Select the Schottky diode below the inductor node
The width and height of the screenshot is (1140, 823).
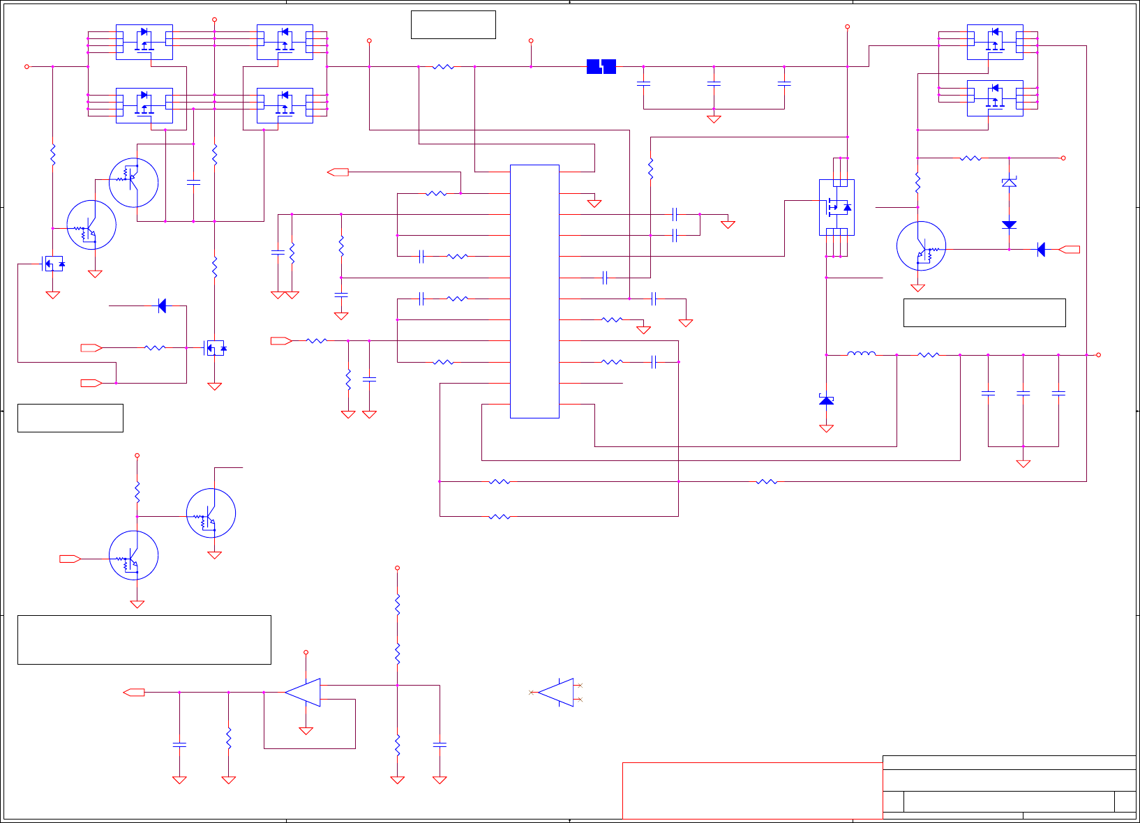pos(827,400)
